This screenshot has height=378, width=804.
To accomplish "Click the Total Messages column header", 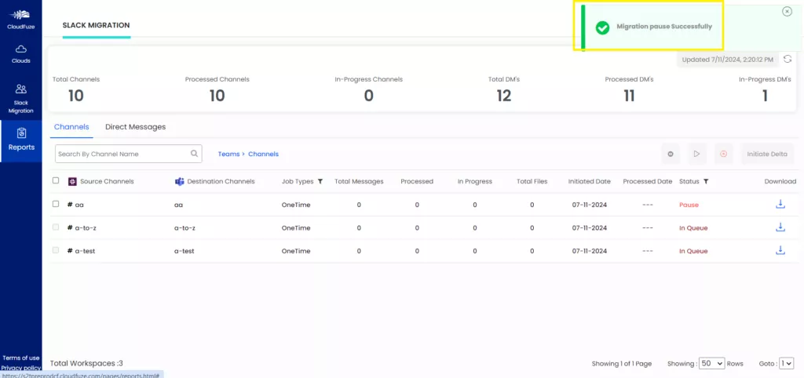I will [359, 181].
